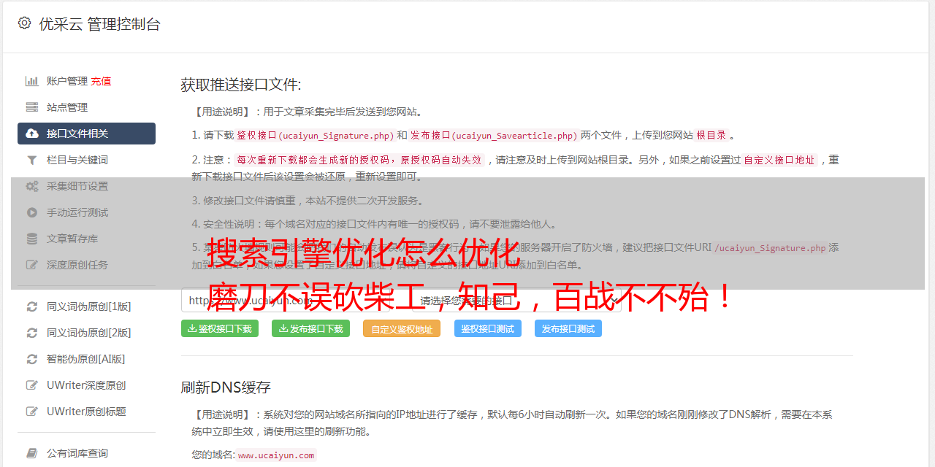The height and width of the screenshot is (467, 935).
Task: Click the green 鉴权接口下载 button
Action: pyautogui.click(x=220, y=328)
